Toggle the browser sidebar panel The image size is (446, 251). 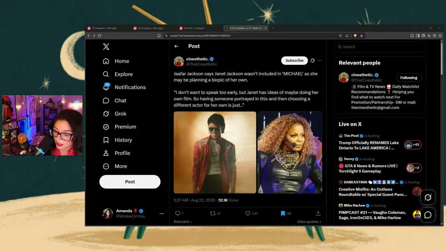click(x=417, y=36)
